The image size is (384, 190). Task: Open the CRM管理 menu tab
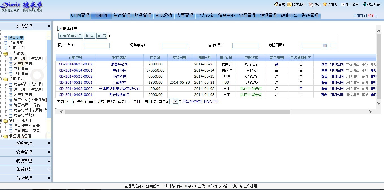(80, 15)
